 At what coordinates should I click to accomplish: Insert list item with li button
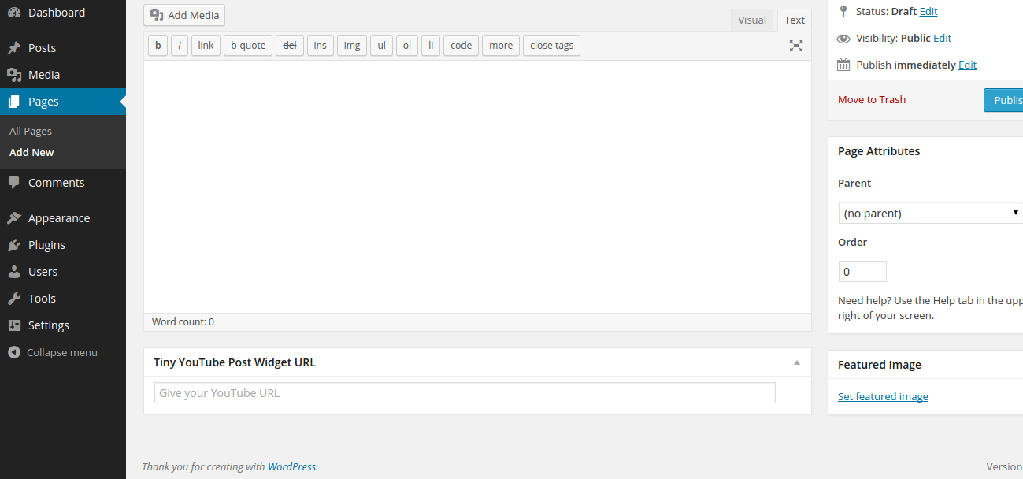pos(431,46)
